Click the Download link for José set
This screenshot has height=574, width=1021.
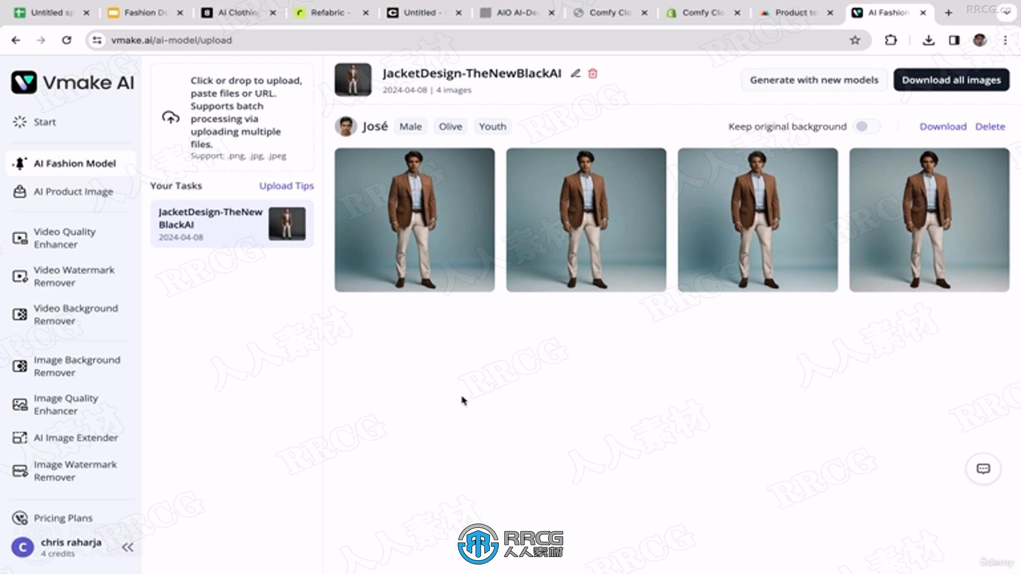[x=943, y=126]
